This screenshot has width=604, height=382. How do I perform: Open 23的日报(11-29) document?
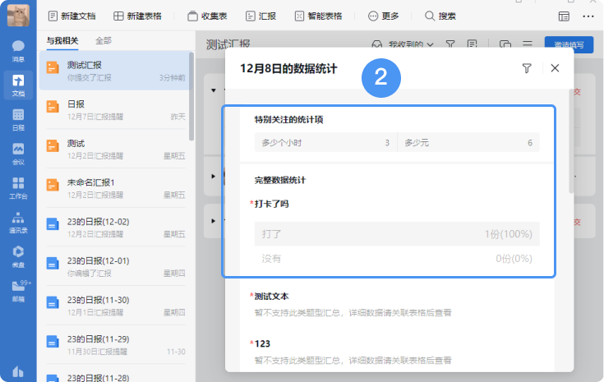[x=114, y=345]
